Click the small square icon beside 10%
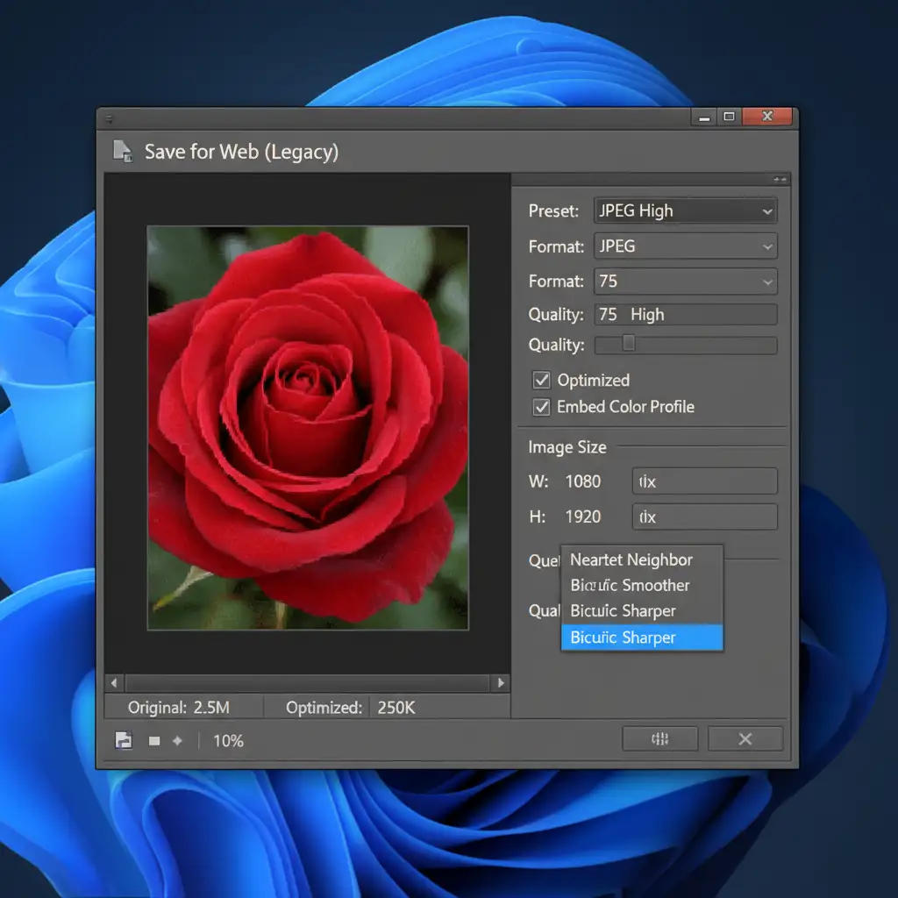The width and height of the screenshot is (898, 898). 154,741
